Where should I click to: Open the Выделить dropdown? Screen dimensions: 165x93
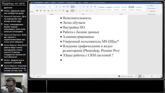[152, 11]
